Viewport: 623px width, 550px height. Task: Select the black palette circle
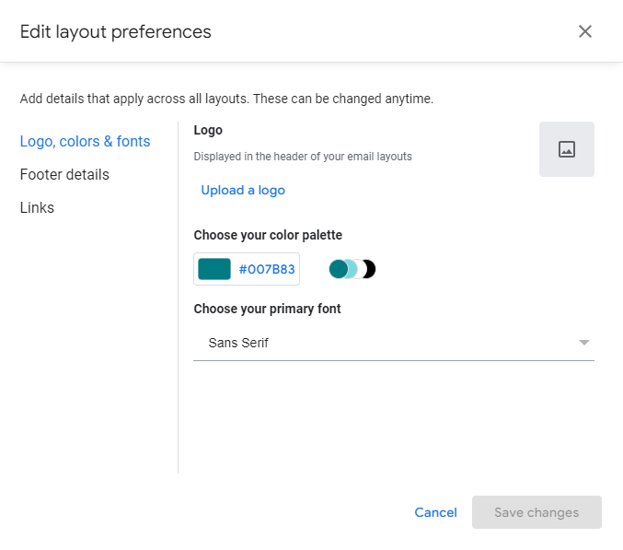pos(370,269)
